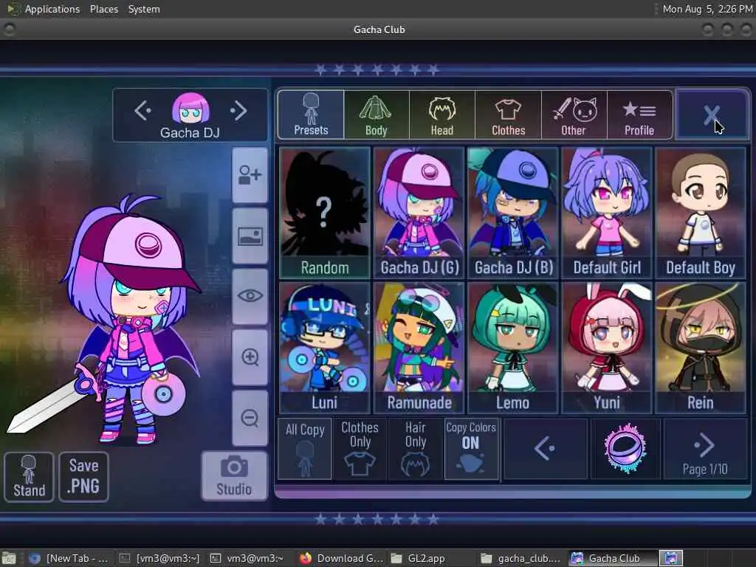
Task: Switch to the Head tab
Action: (442, 114)
